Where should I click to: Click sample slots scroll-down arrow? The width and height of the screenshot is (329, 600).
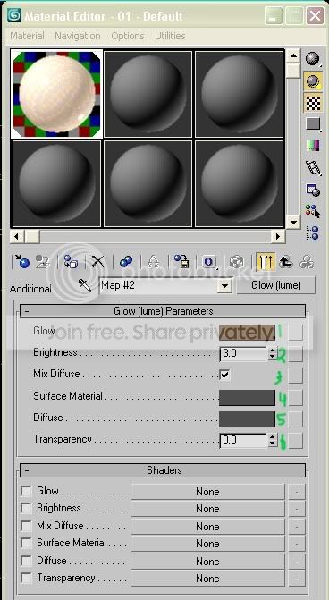coord(293,222)
